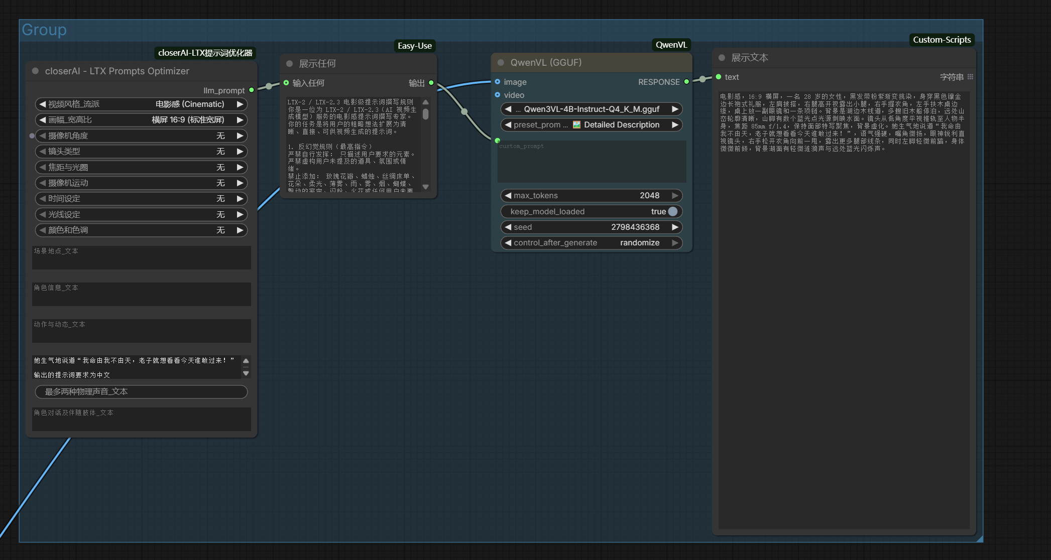Increase max_tokens with right arrow

[675, 196]
